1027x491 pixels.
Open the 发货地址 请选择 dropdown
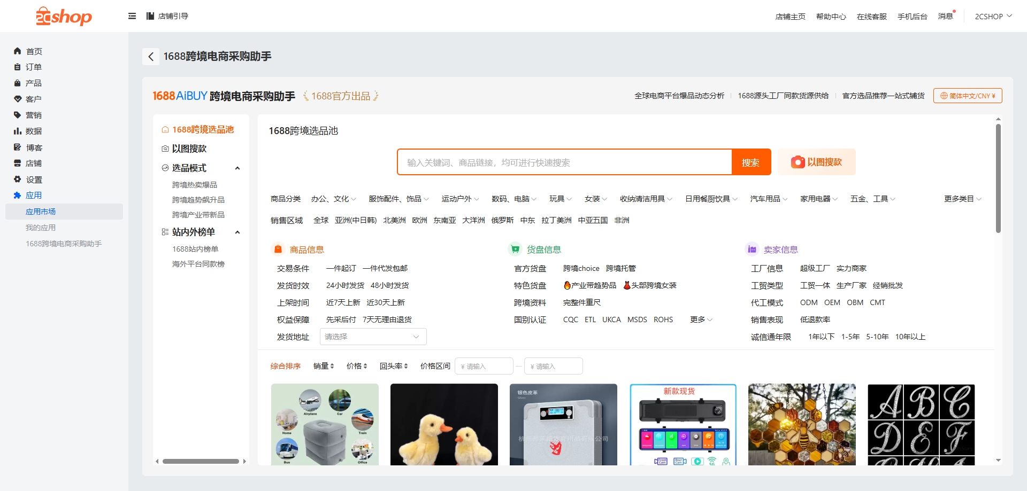tap(373, 337)
